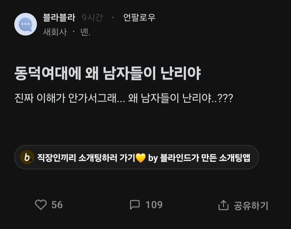Click the 109 comments count
Screen dimensions: 291x229
point(154,205)
